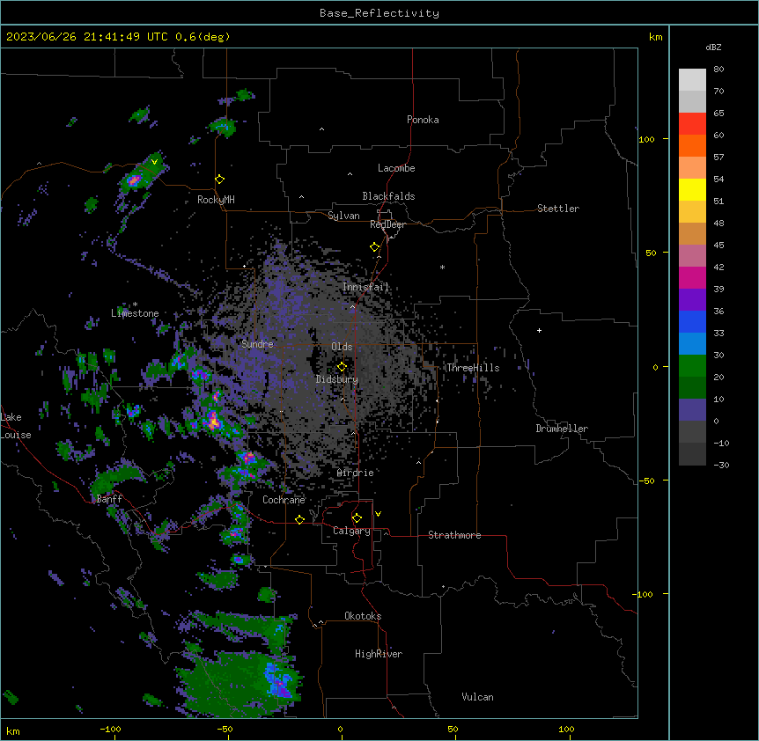Click the yellow V marker on northwest storm cell
Screen dimensions: 759x741
pos(154,162)
